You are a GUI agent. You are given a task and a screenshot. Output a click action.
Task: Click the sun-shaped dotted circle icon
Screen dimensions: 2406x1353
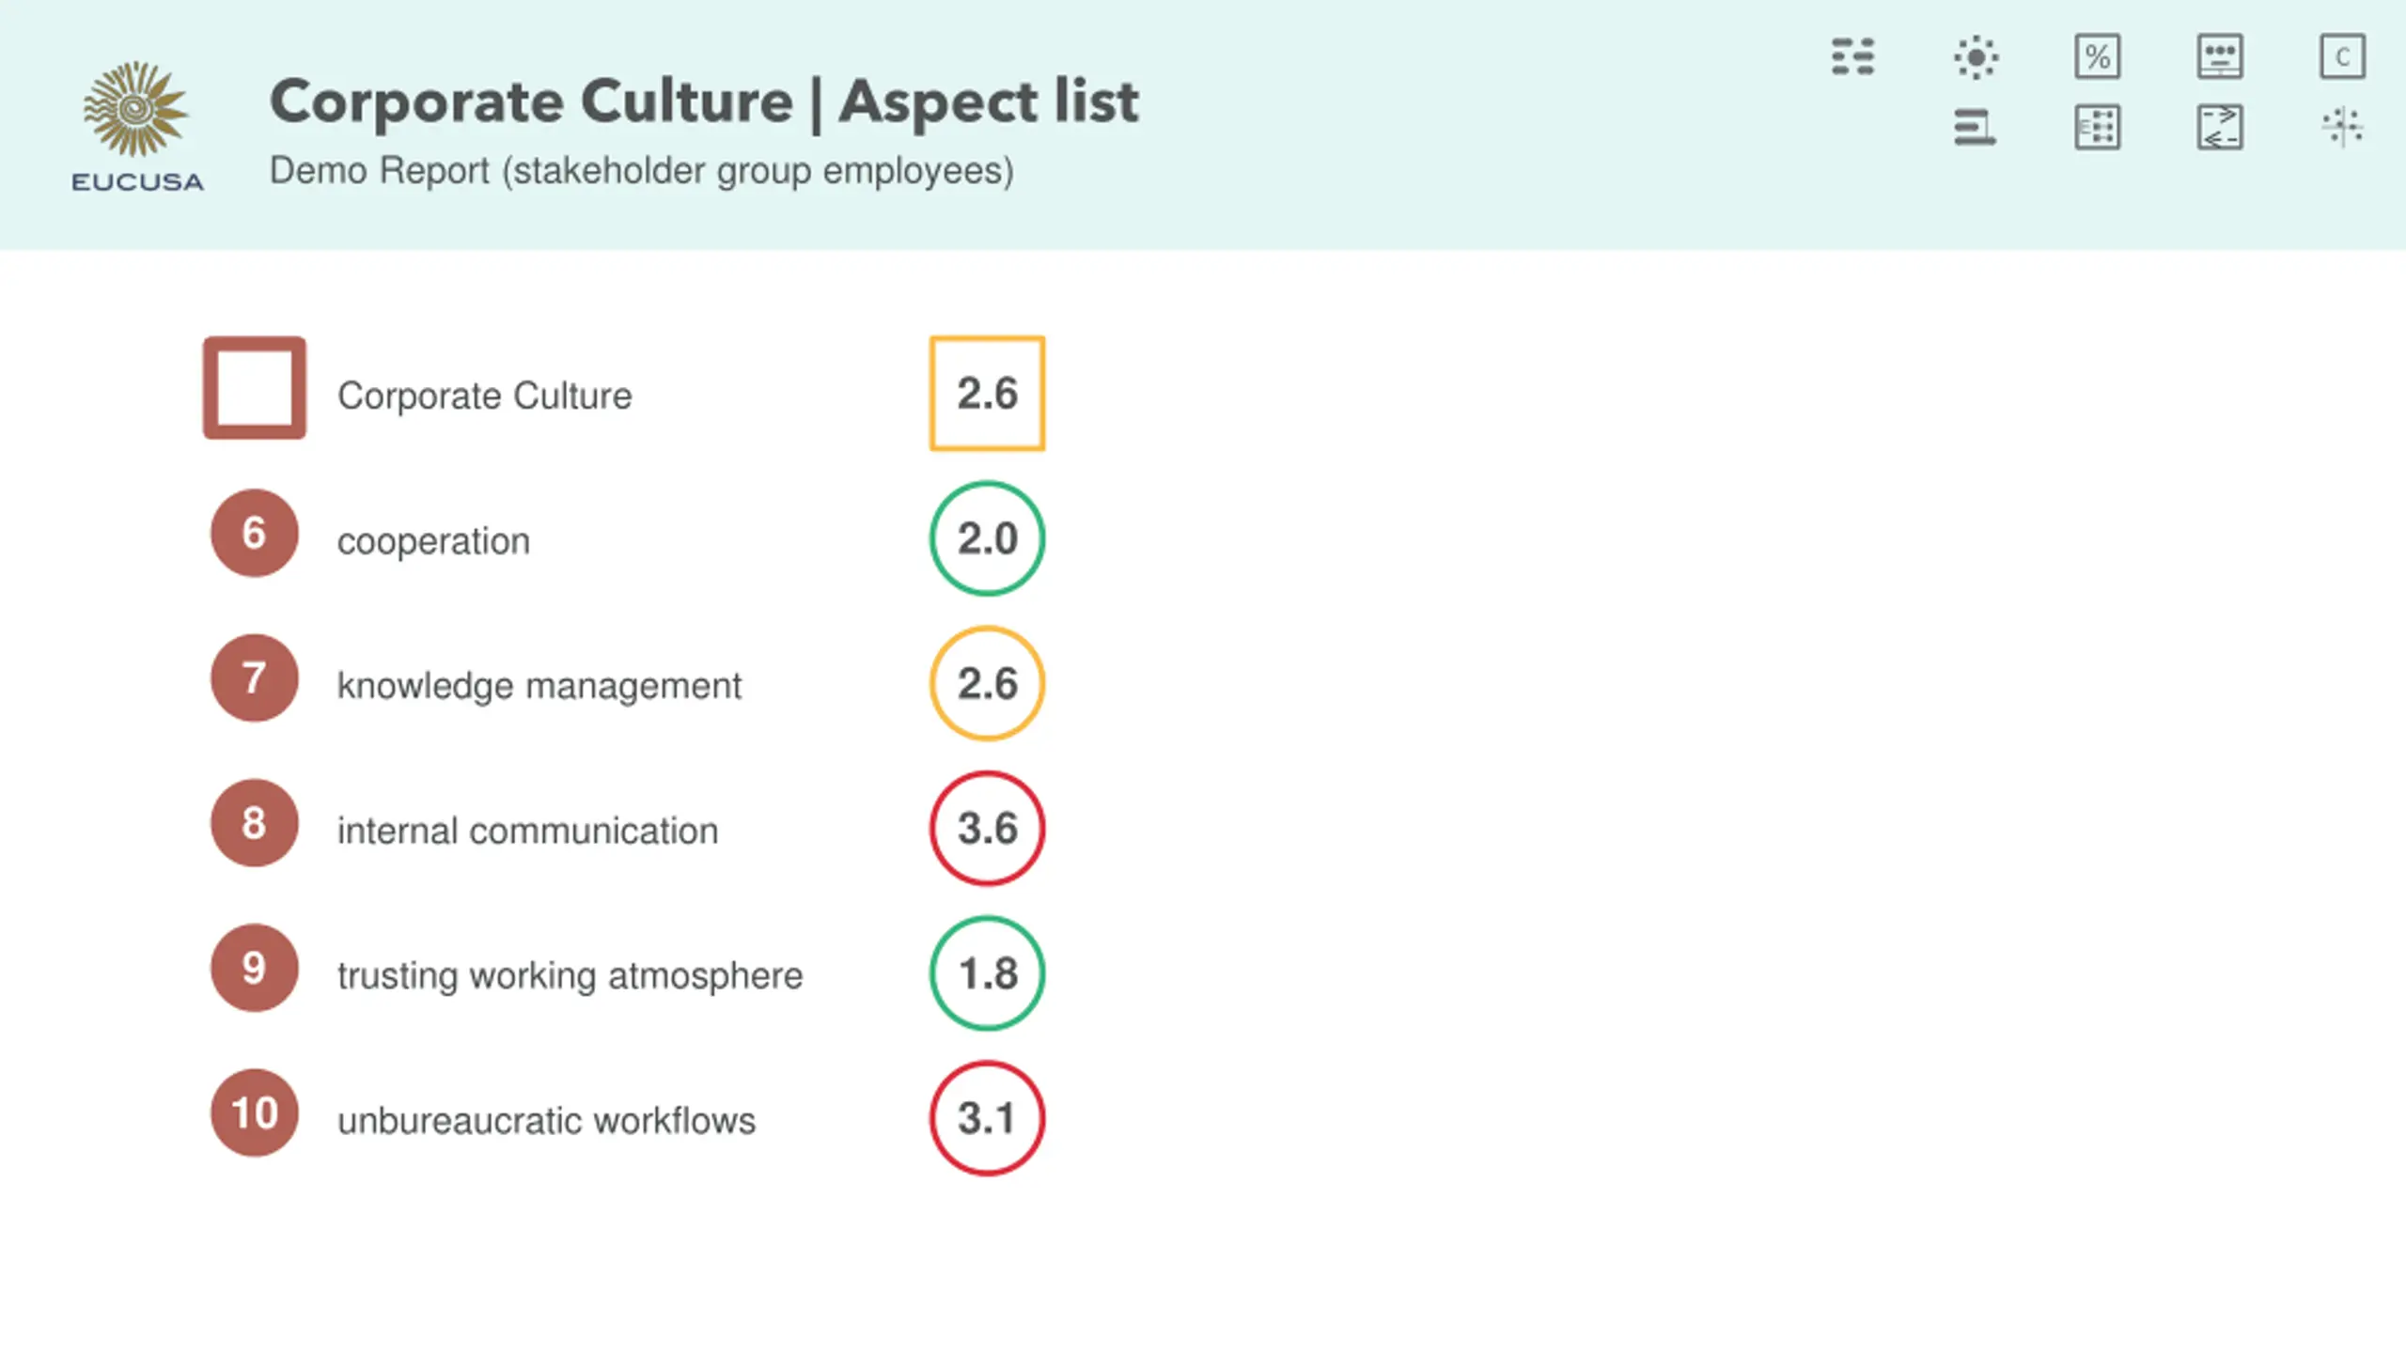1976,57
